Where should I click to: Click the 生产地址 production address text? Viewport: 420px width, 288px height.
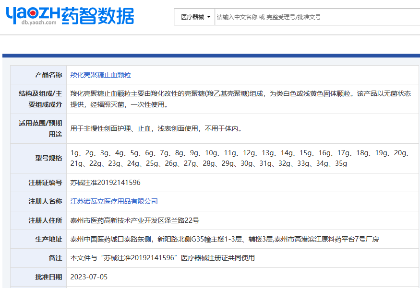pos(224,239)
